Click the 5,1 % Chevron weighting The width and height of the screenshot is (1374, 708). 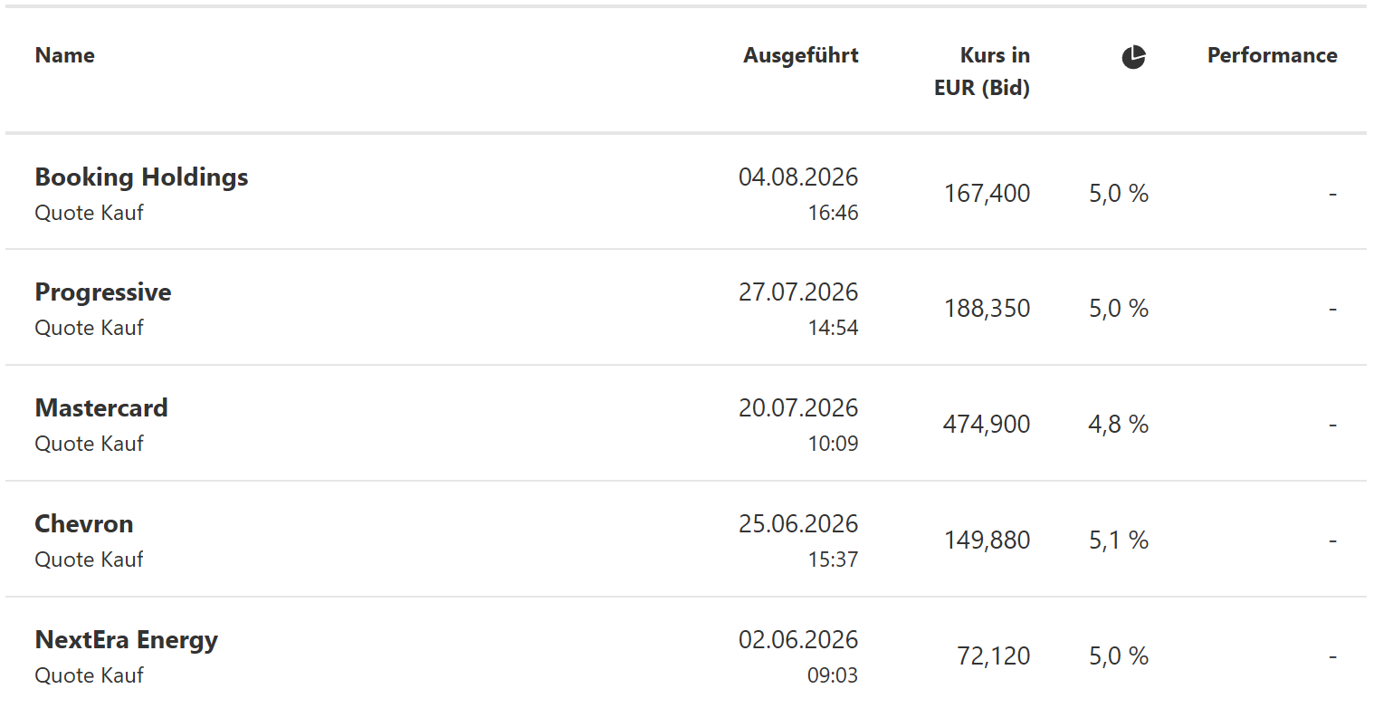(1119, 541)
